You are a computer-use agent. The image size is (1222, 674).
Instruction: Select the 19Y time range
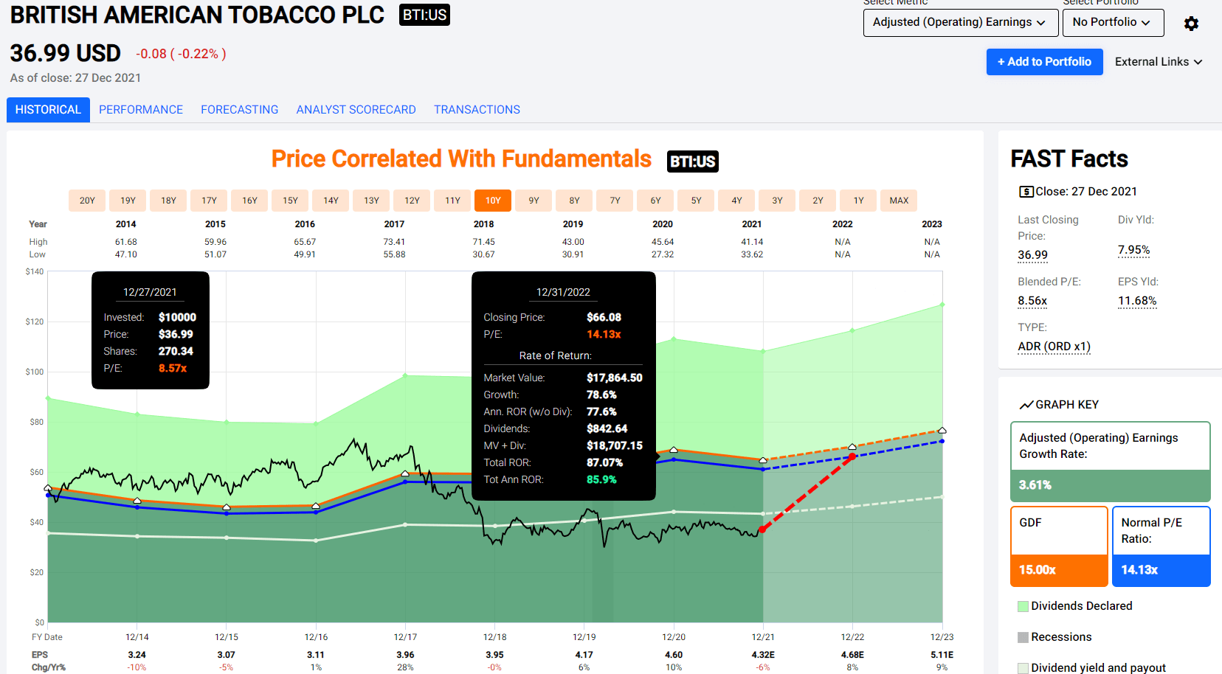click(128, 201)
